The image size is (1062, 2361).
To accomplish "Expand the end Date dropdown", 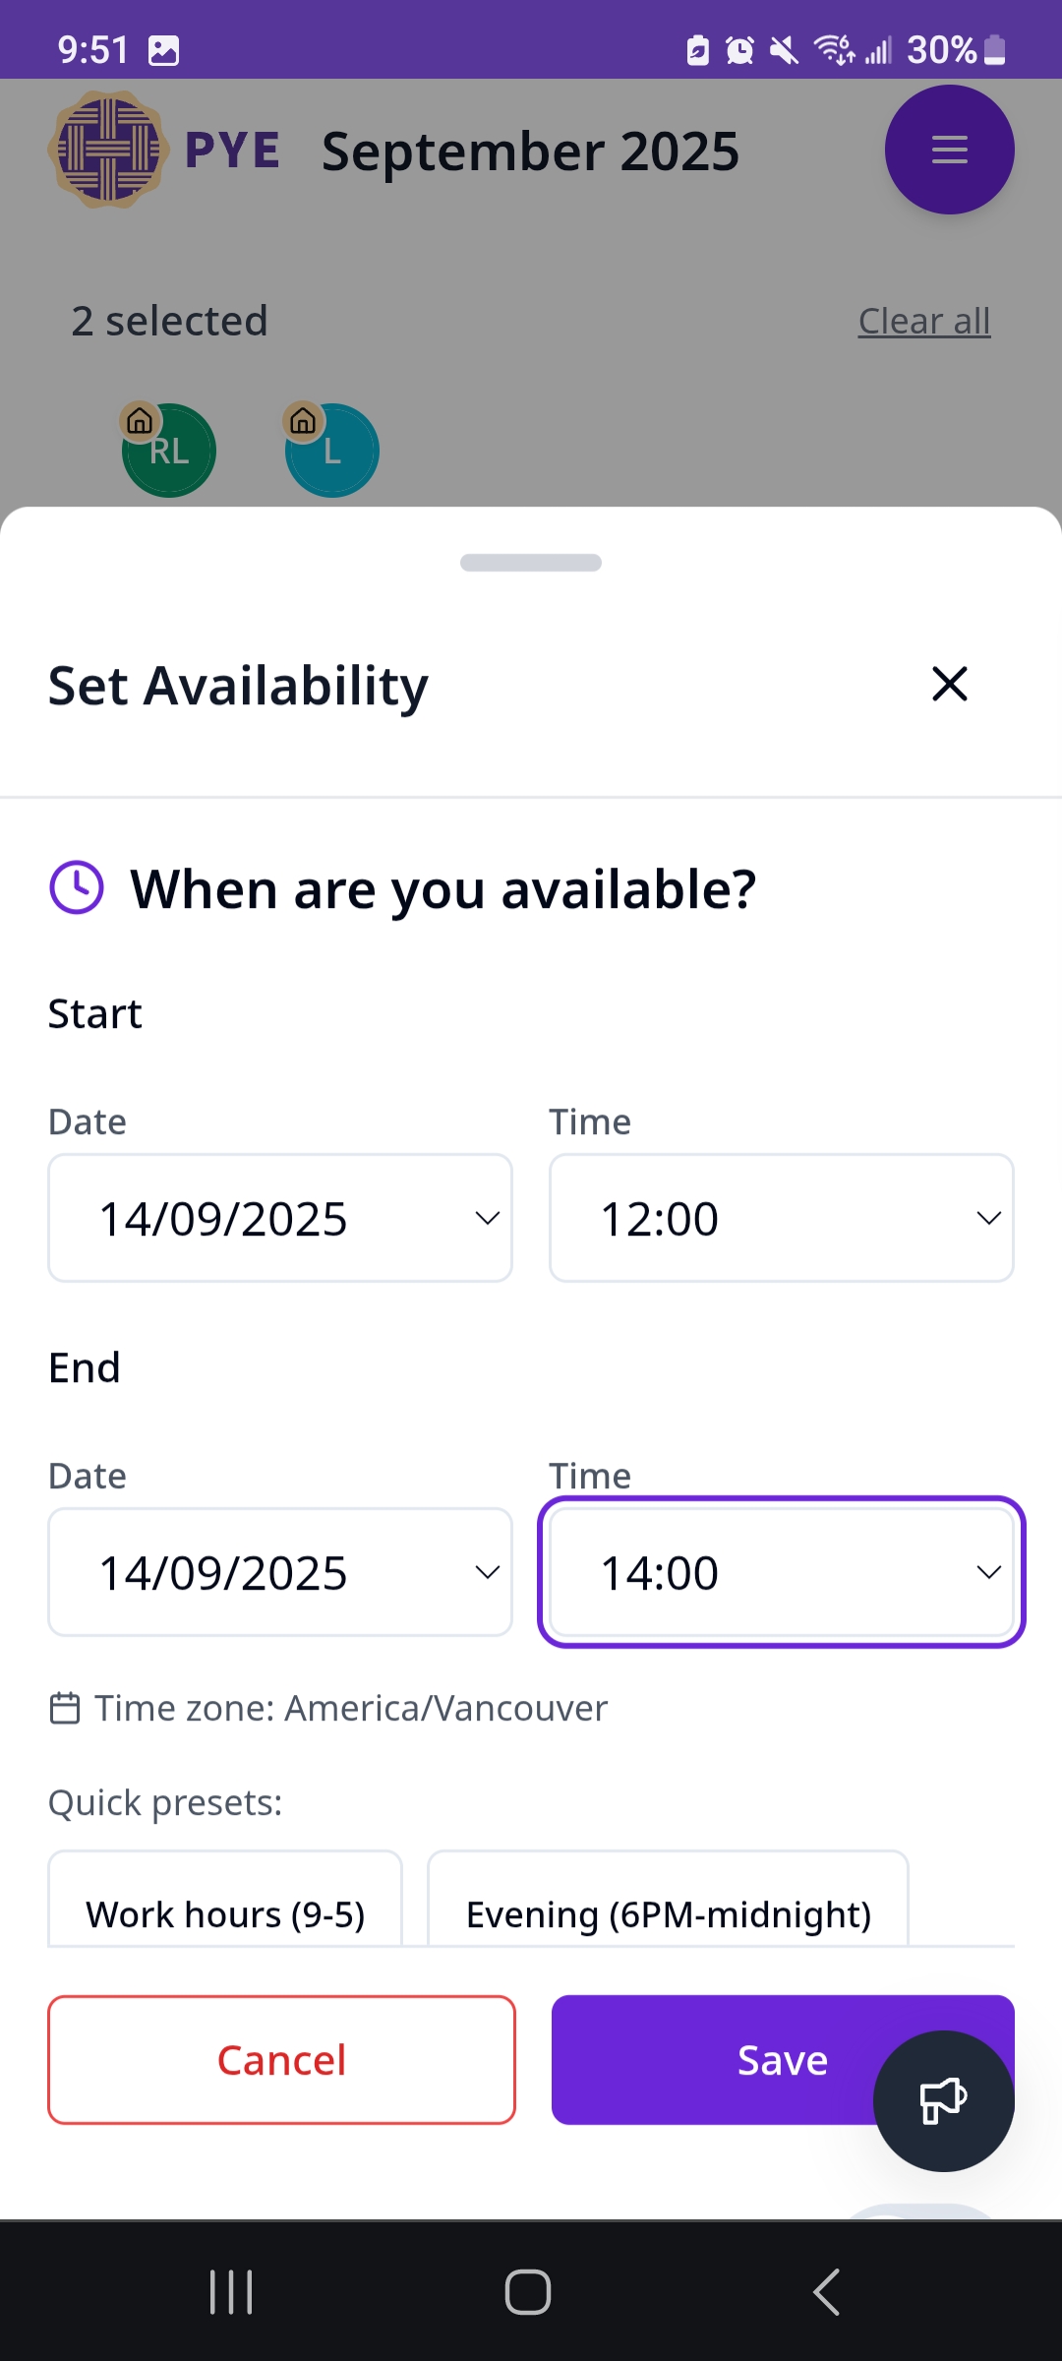I will click(279, 1571).
